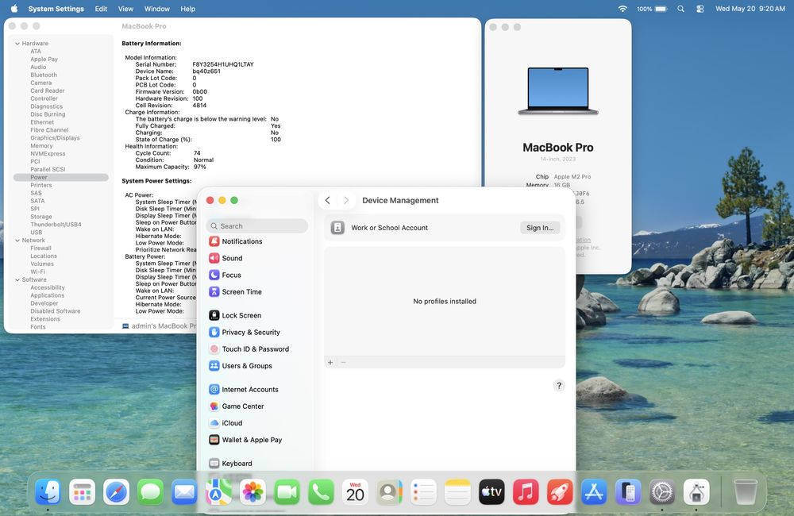Select Apple Pay in System Information sidebar
Image resolution: width=794 pixels, height=516 pixels.
[44, 60]
